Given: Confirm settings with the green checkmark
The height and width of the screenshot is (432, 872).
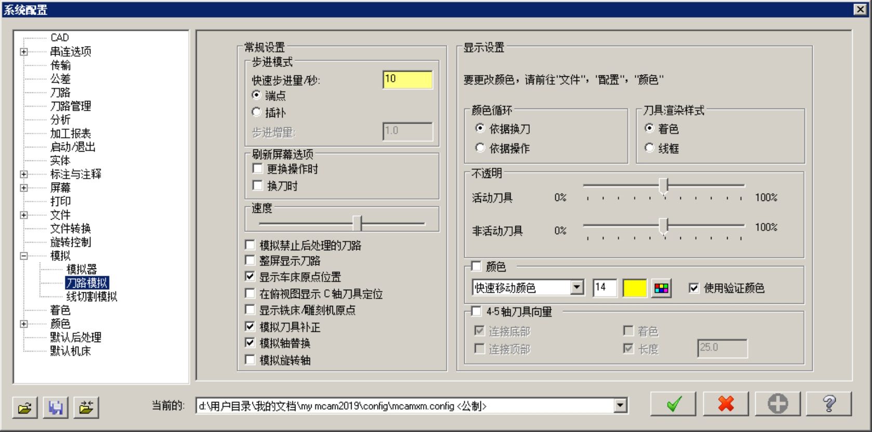Looking at the screenshot, I should pyautogui.click(x=674, y=404).
